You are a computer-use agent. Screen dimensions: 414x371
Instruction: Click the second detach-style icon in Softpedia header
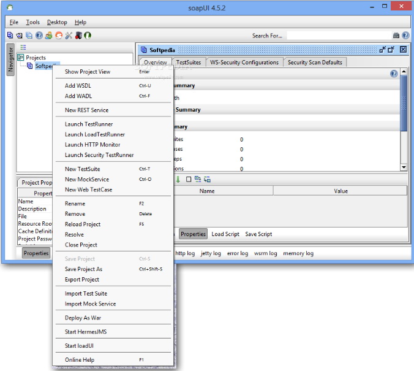[391, 50]
